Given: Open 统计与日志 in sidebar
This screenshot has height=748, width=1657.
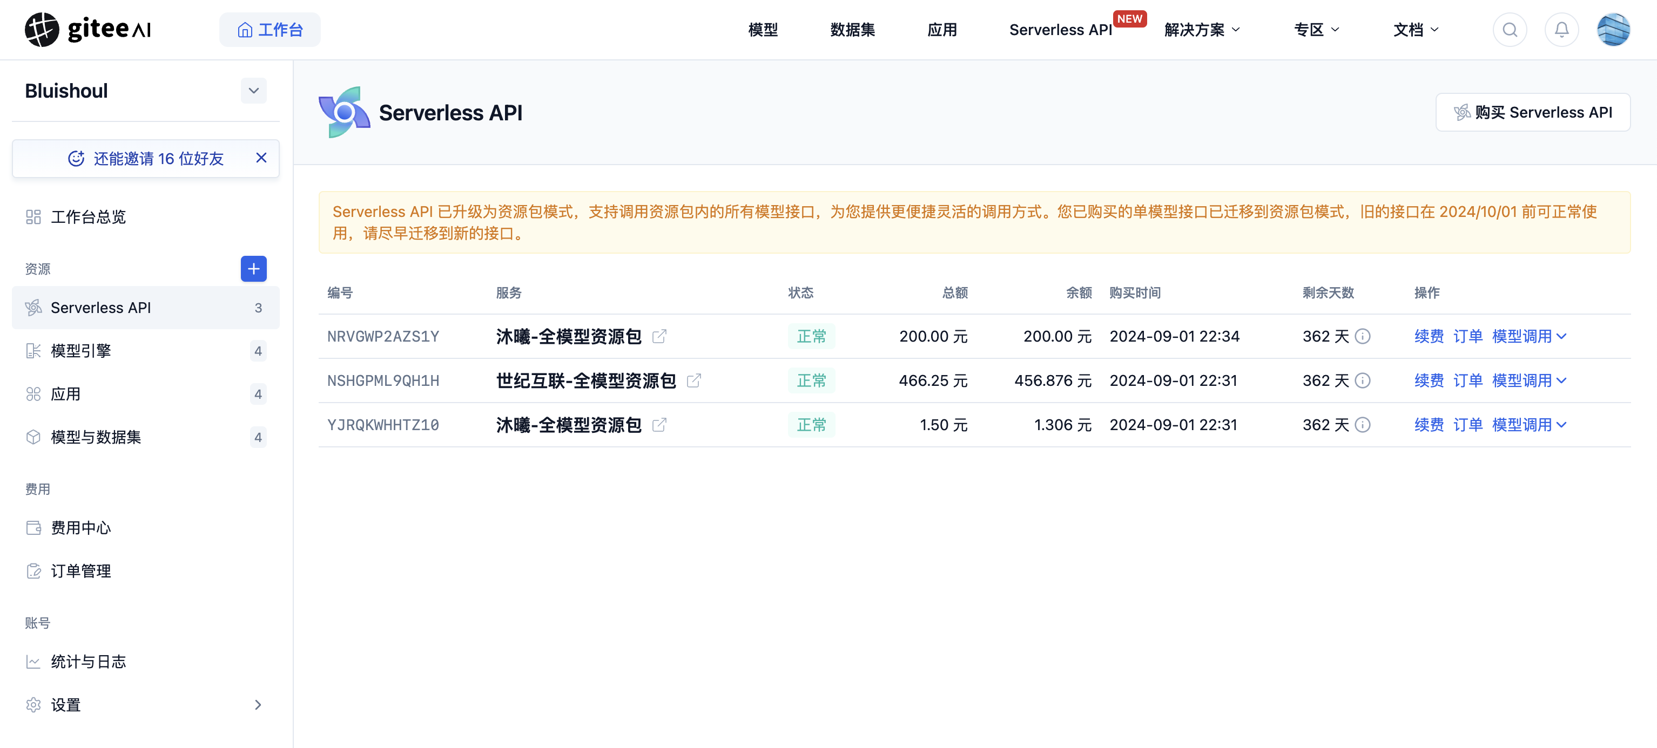Looking at the screenshot, I should click(x=145, y=661).
